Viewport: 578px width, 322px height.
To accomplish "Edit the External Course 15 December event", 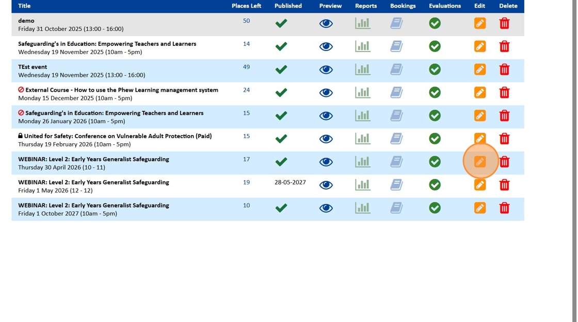I will (480, 92).
